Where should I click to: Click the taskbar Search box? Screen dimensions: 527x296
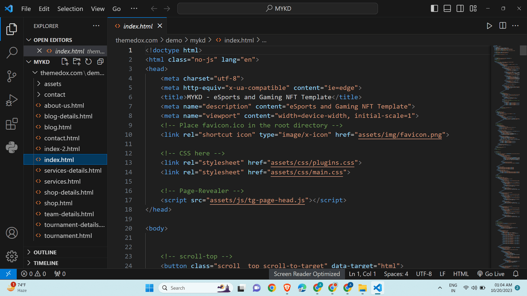pyautogui.click(x=196, y=288)
